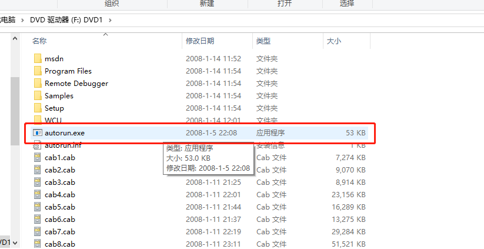This screenshot has width=484, height=249.
Task: Select the autorun.exe application icon
Action: (x=38, y=133)
